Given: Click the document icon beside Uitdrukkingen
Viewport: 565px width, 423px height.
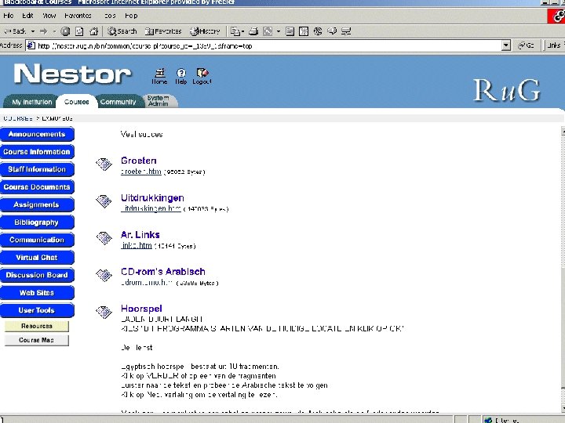Looking at the screenshot, I should (104, 201).
